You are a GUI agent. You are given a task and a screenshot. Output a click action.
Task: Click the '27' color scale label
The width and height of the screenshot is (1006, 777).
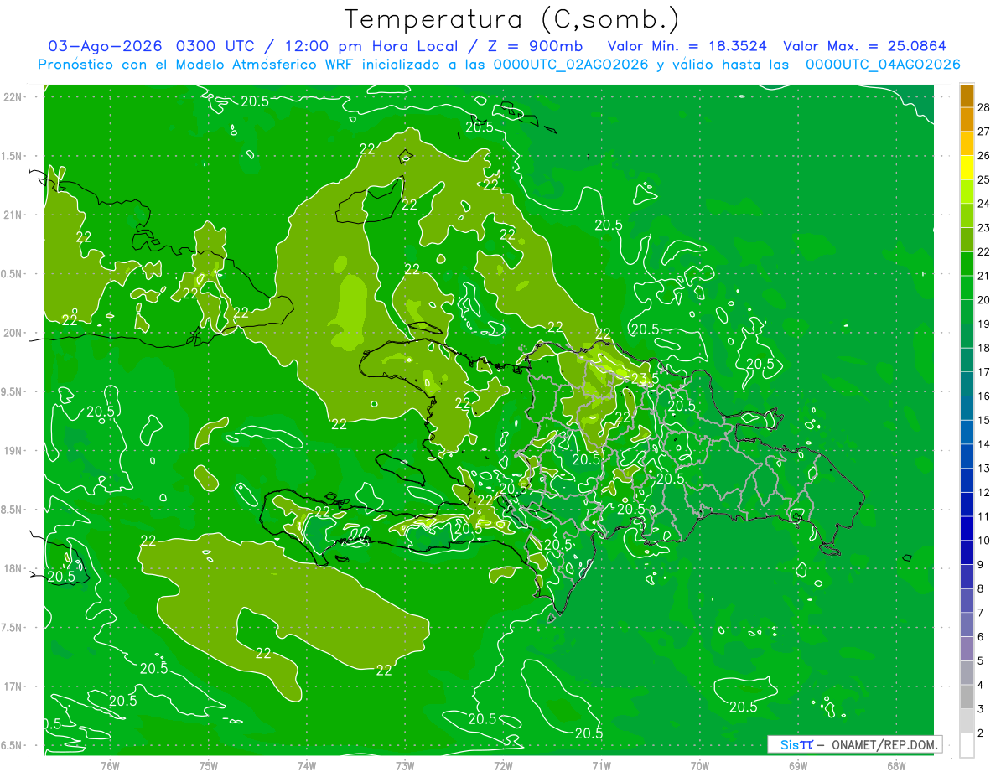(x=984, y=132)
